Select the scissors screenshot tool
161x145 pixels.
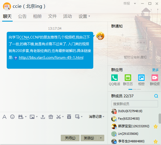[x=59, y=117]
